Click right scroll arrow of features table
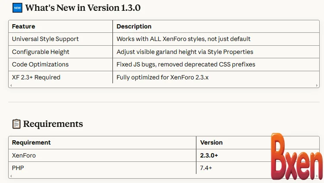The image size is (324, 183). (x=318, y=85)
